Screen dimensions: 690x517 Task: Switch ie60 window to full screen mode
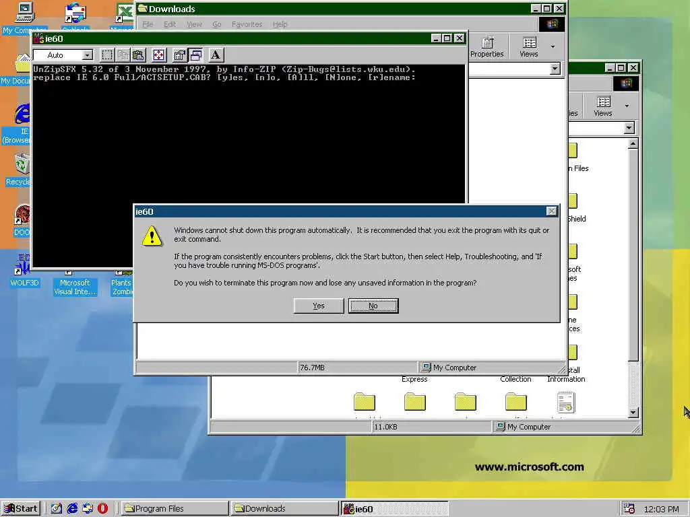tap(159, 55)
